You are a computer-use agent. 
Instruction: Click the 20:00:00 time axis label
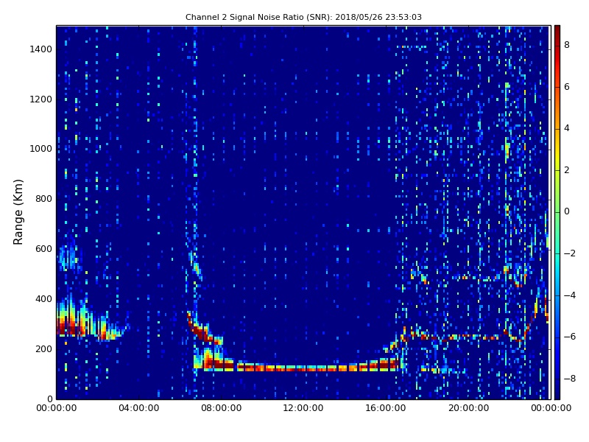point(468,408)
